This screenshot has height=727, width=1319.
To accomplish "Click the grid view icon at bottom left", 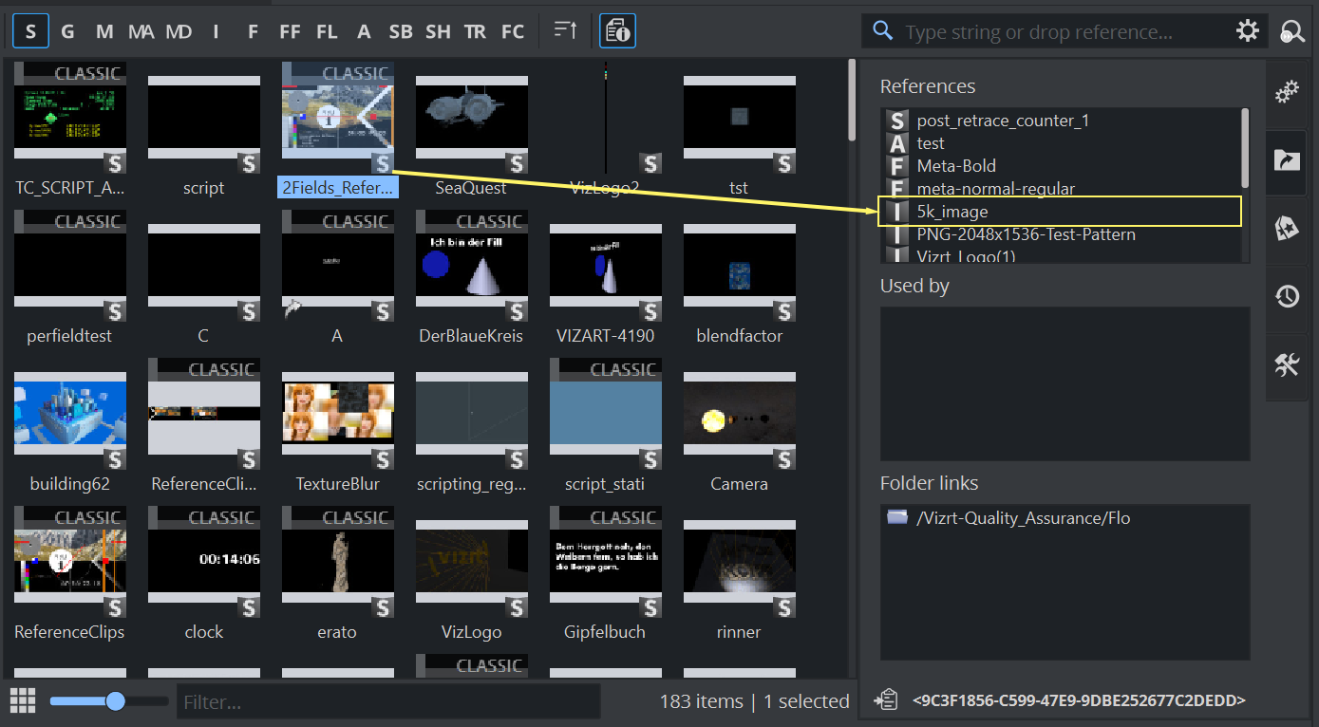I will tap(23, 701).
